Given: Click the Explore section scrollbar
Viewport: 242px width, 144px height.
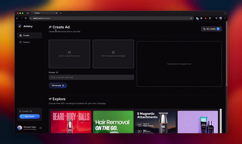Looking at the screenshot, I should tap(221, 121).
